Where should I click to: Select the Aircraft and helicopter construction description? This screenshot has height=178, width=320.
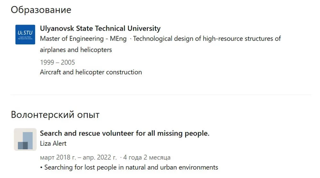click(x=91, y=72)
